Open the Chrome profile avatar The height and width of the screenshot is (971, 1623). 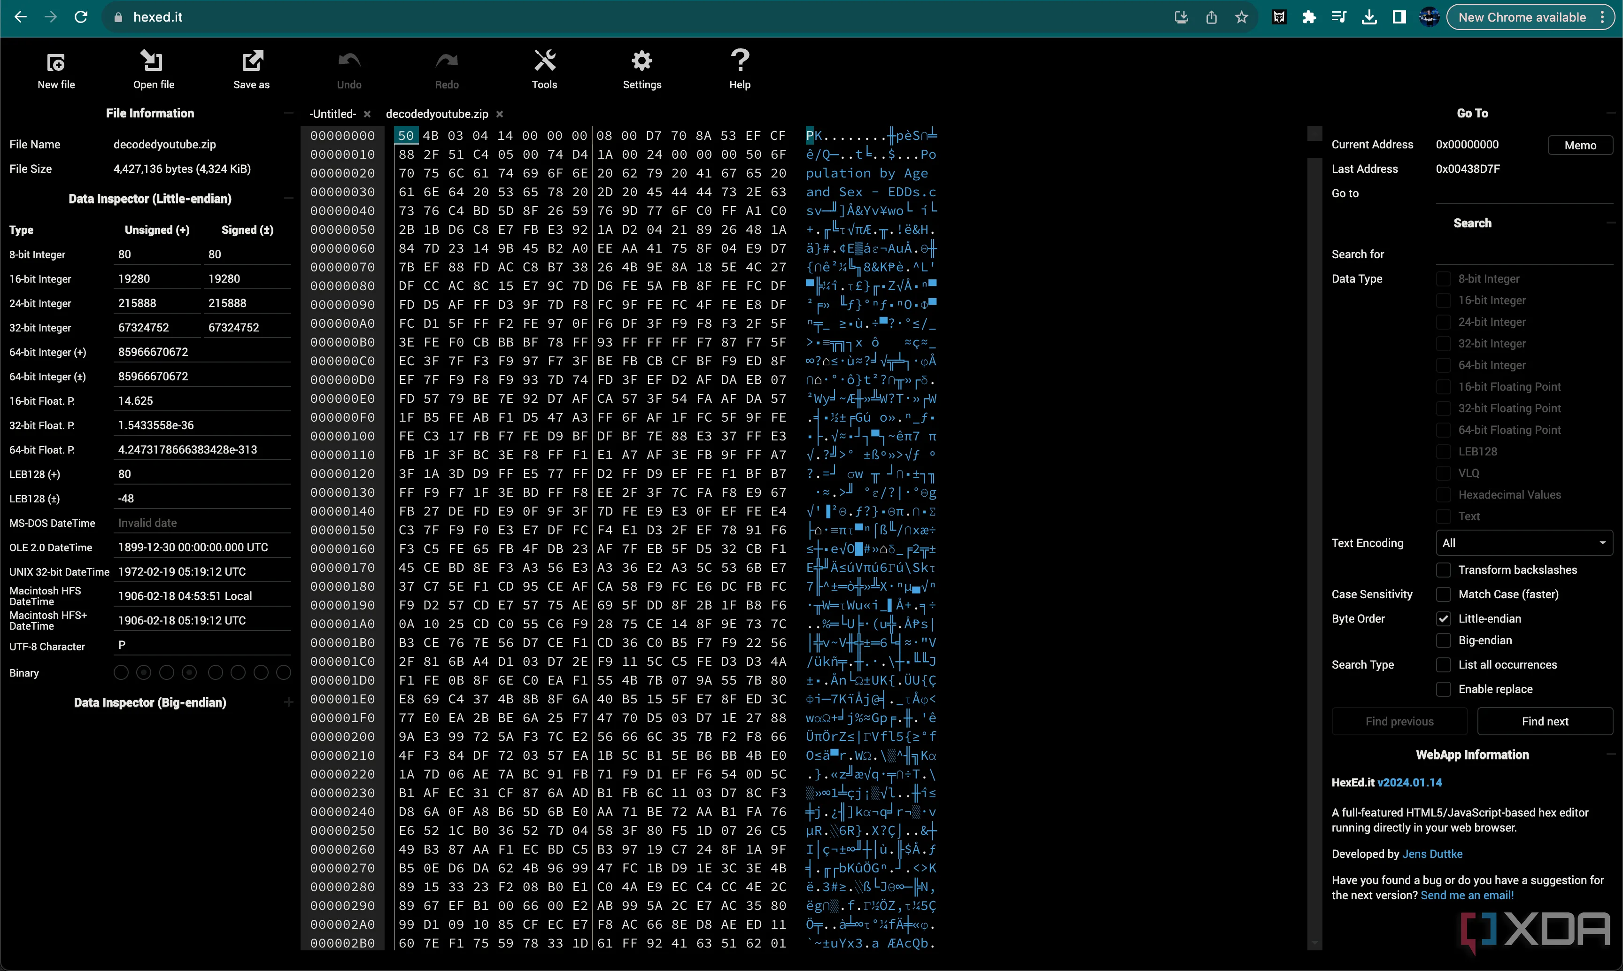pyautogui.click(x=1430, y=17)
